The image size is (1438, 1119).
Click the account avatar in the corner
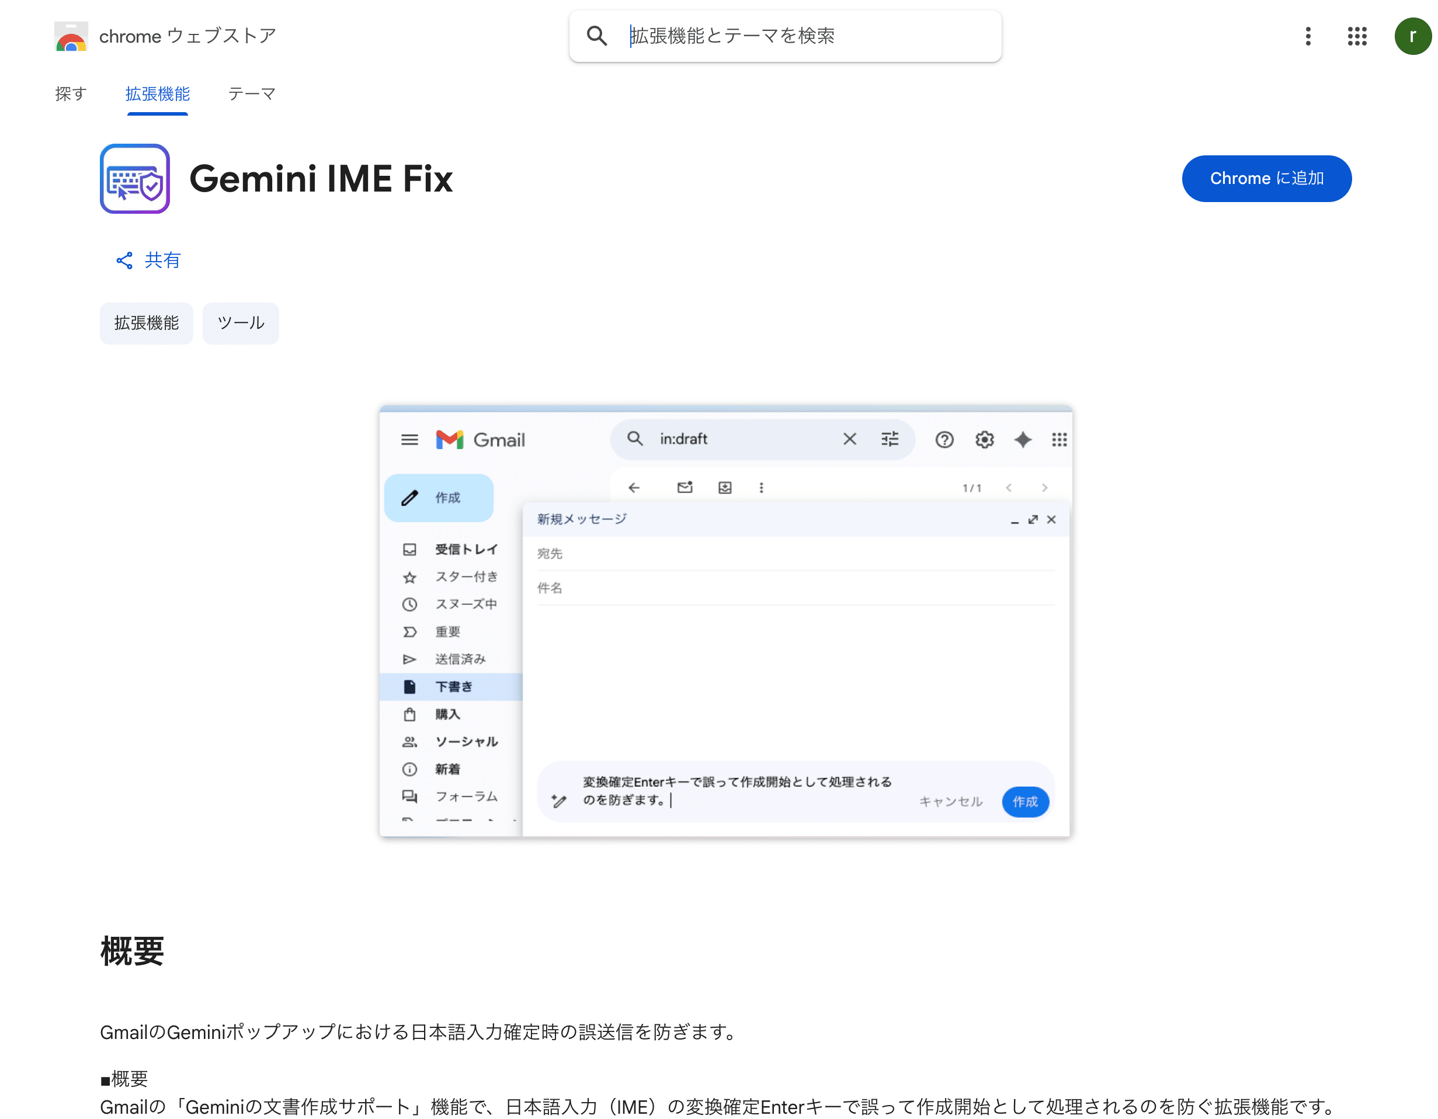coord(1412,37)
